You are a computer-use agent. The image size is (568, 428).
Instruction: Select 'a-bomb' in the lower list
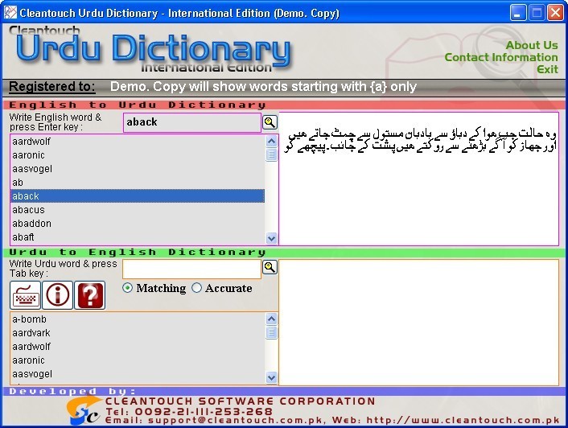tap(138, 319)
